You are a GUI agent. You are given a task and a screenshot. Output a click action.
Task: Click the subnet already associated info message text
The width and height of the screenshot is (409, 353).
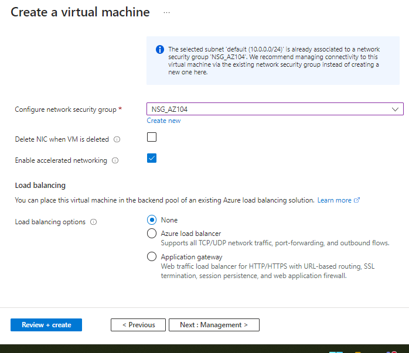click(274, 61)
